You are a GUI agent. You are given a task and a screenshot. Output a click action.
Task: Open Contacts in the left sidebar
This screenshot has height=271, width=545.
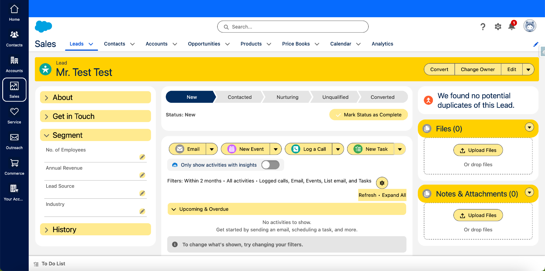tap(14, 39)
